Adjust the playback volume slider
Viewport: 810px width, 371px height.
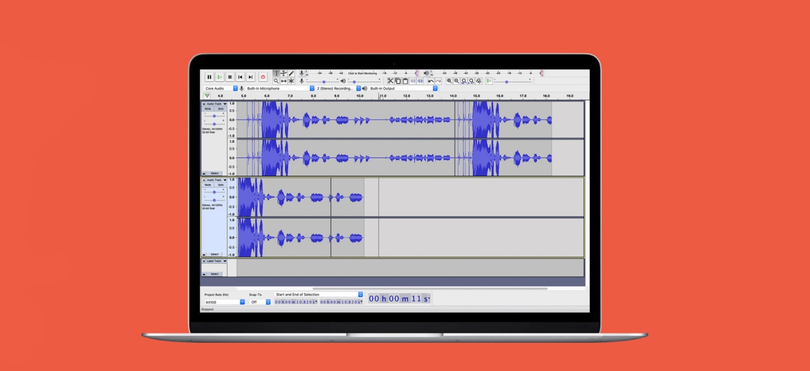point(364,81)
